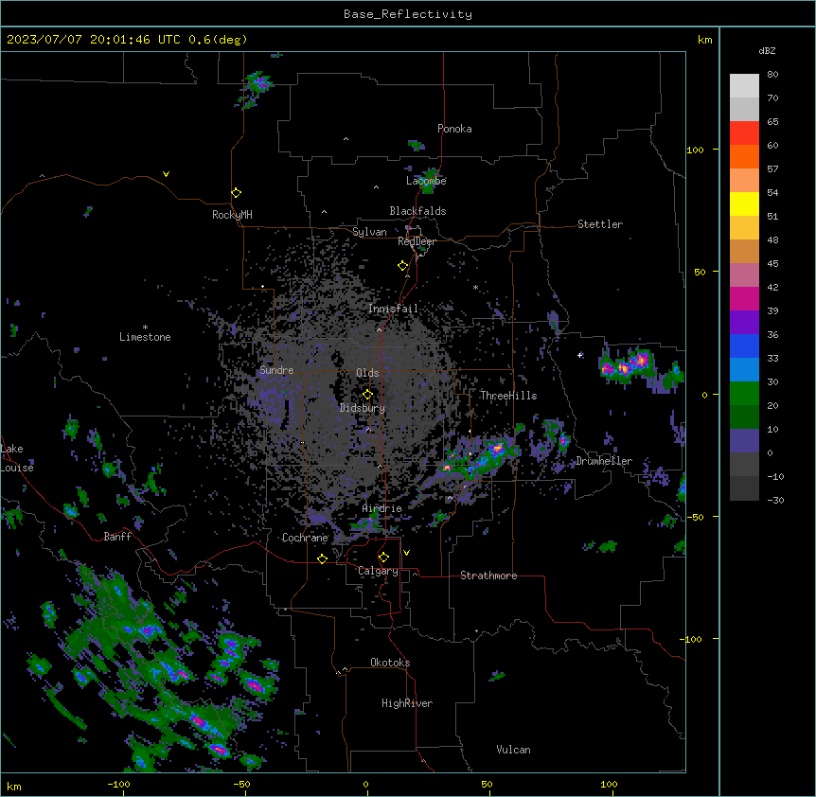Click the Base_Reflectivity title
The height and width of the screenshot is (797, 816).
click(x=408, y=14)
